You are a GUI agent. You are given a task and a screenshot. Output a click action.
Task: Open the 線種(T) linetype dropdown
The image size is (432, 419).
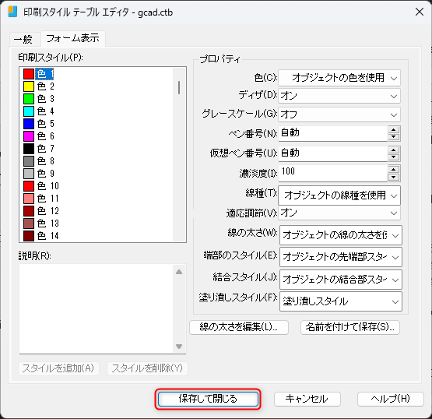(339, 195)
